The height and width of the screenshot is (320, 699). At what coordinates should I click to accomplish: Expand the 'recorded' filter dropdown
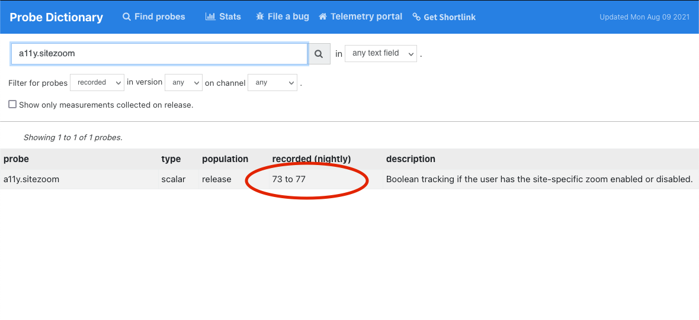pyautogui.click(x=97, y=83)
